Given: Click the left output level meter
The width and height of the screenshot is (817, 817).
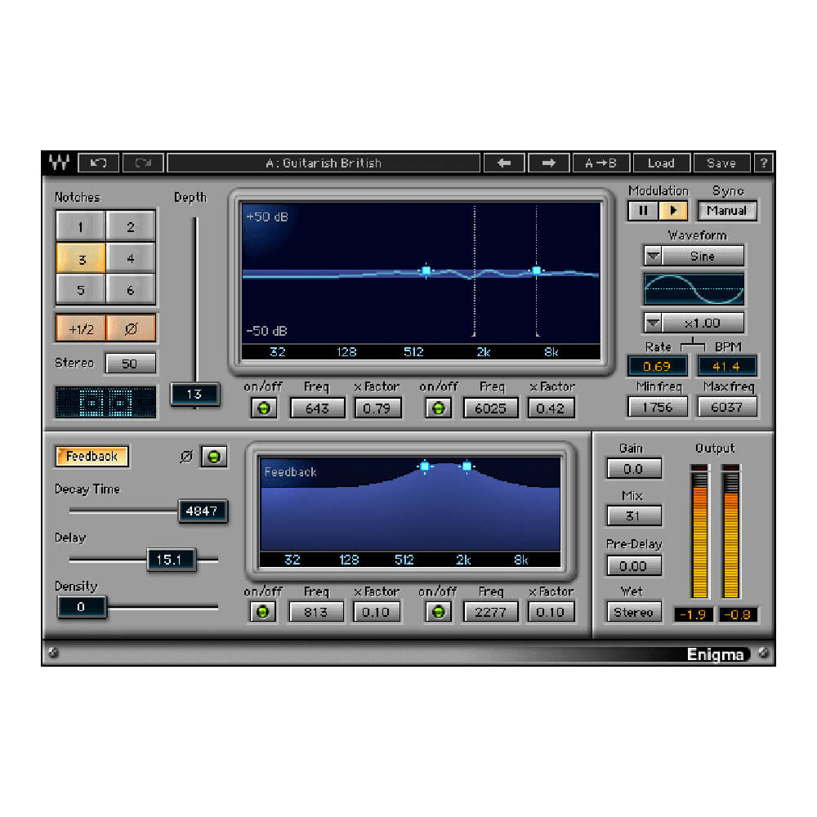Looking at the screenshot, I should pos(699,531).
